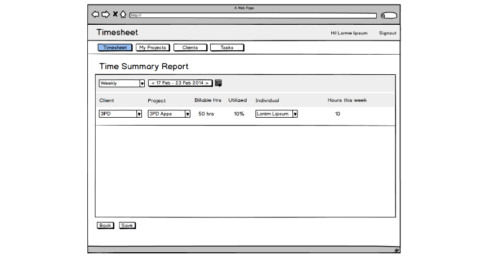This screenshot has width=485, height=259.
Task: Open the My Projects tab
Action: pos(153,48)
